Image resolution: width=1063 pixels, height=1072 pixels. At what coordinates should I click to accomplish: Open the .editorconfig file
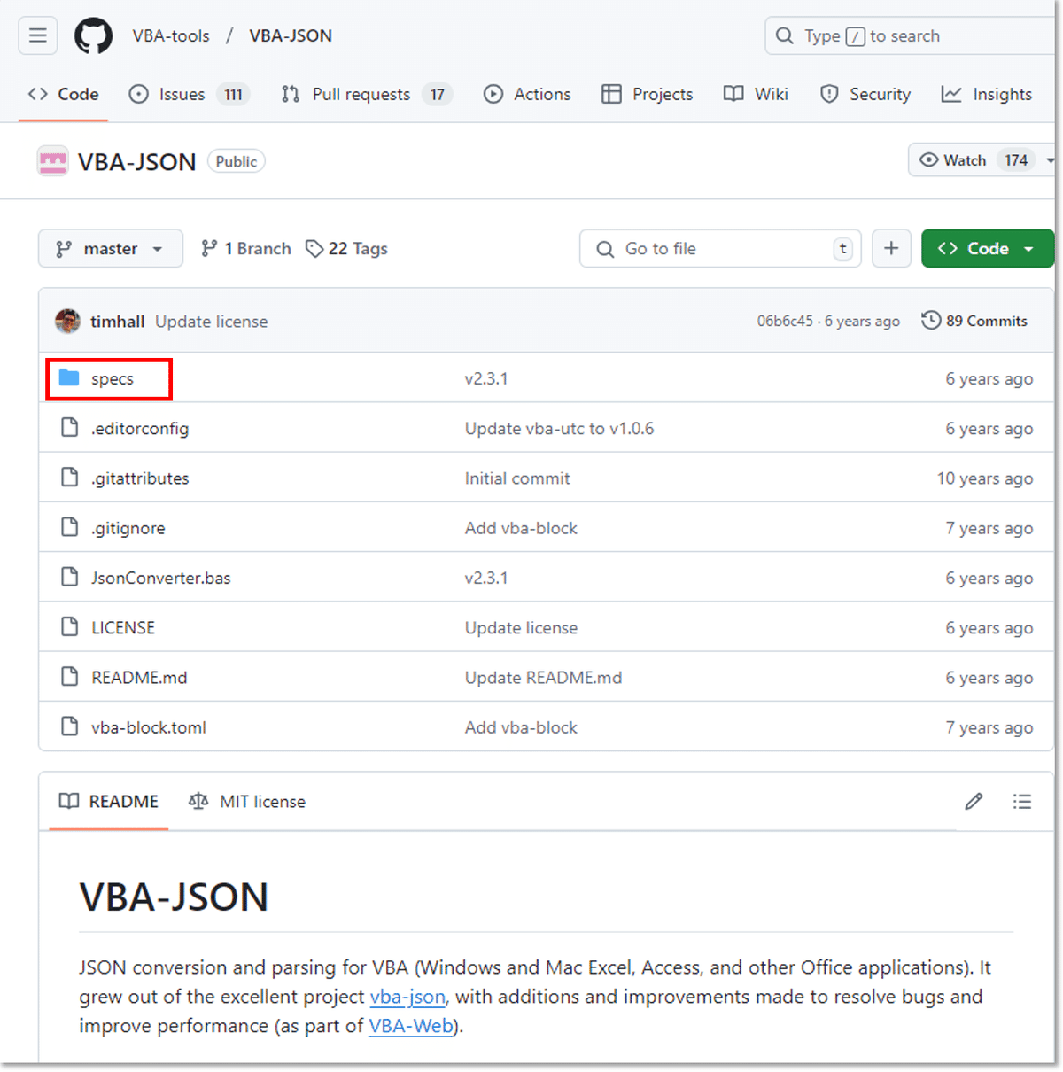pyautogui.click(x=140, y=429)
